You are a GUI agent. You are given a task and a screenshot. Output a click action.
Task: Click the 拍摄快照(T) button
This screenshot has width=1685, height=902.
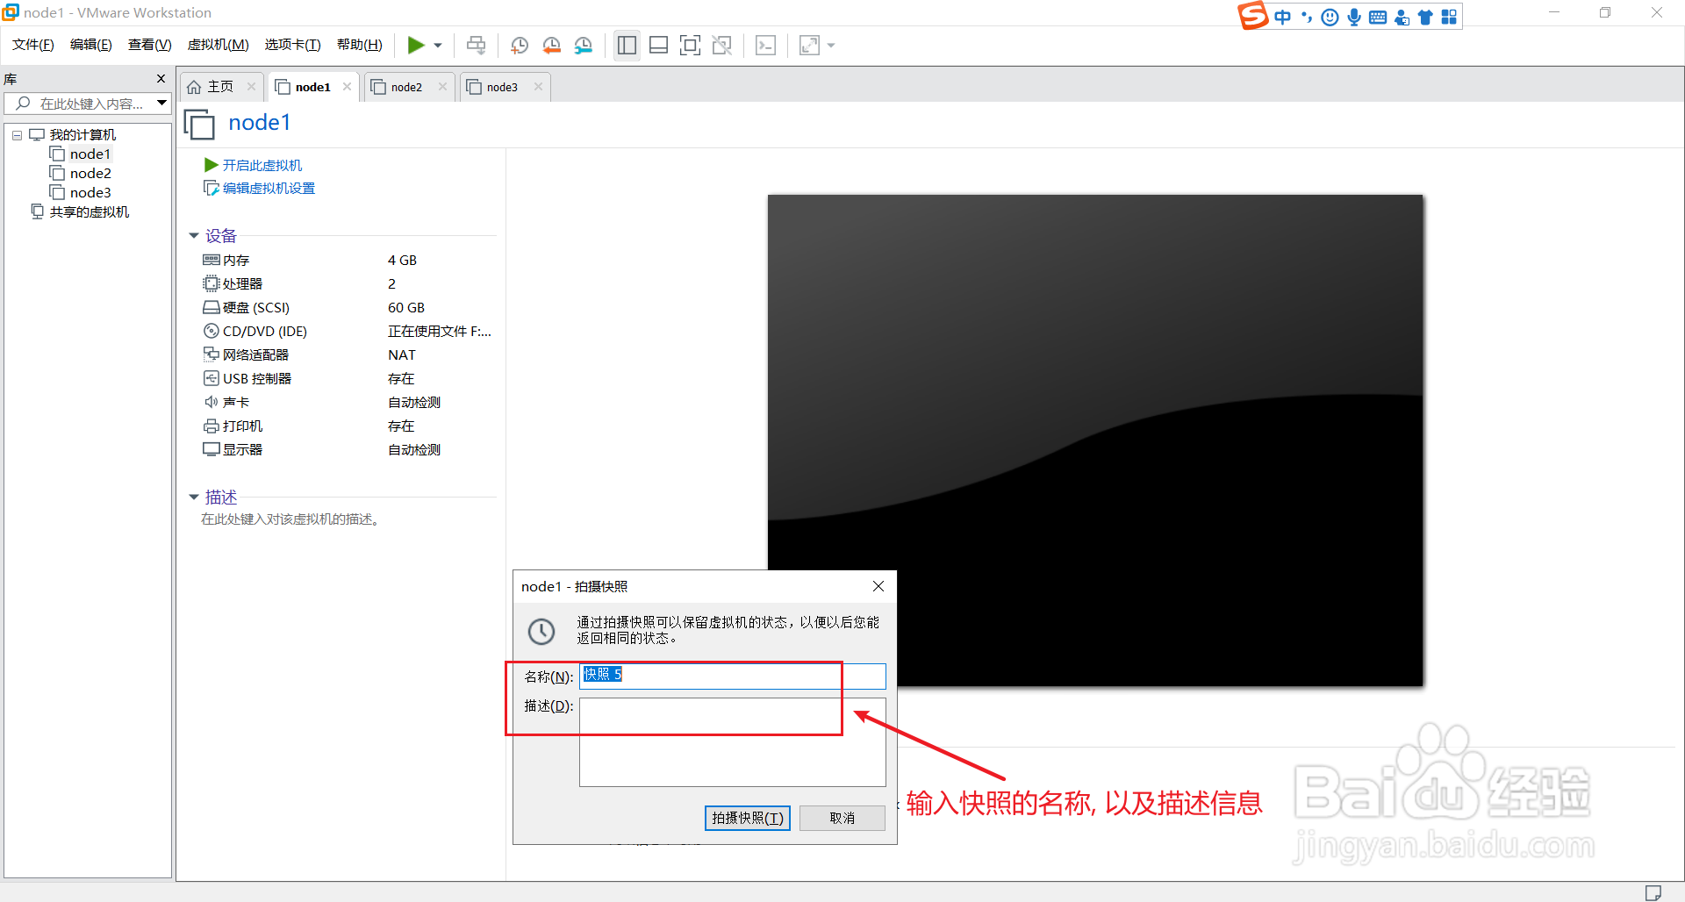748,818
